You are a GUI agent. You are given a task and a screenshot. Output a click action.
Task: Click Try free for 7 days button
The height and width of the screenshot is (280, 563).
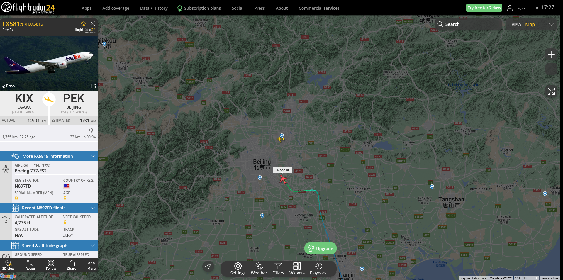pyautogui.click(x=484, y=8)
